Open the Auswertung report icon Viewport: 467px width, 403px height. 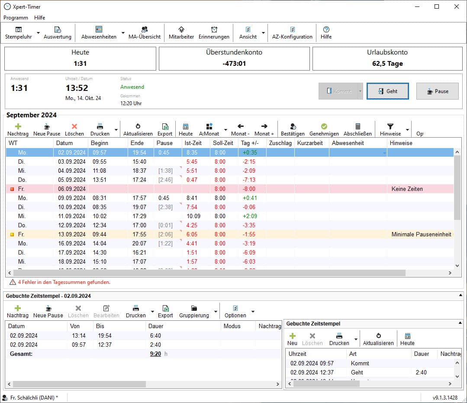pos(57,29)
